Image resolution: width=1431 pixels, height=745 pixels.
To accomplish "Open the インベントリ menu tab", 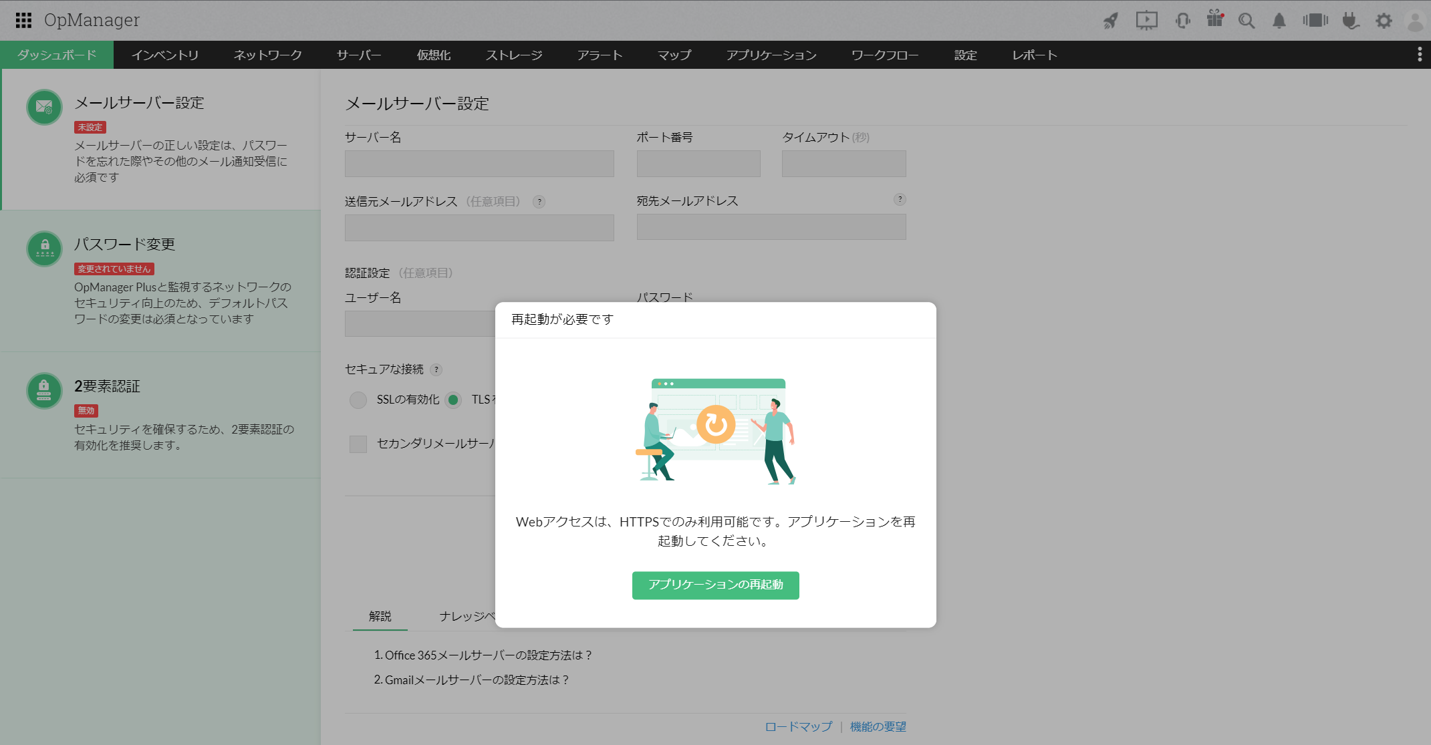I will [165, 55].
